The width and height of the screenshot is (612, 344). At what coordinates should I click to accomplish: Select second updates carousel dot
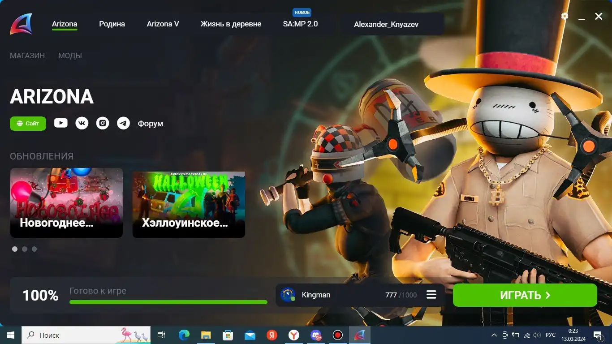25,249
